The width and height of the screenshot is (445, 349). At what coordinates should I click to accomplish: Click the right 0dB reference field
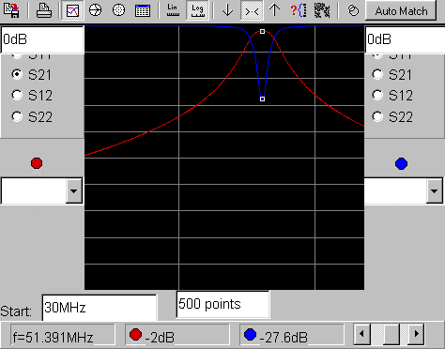(405, 39)
